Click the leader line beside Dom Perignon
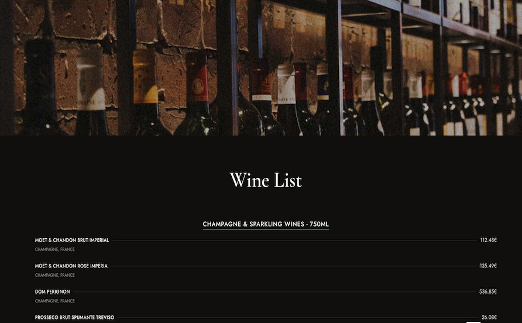 click(x=274, y=292)
